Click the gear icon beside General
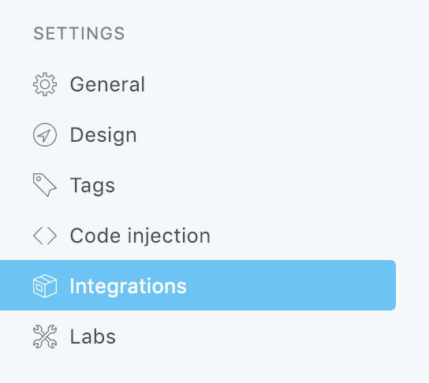429x383 pixels. tap(45, 84)
